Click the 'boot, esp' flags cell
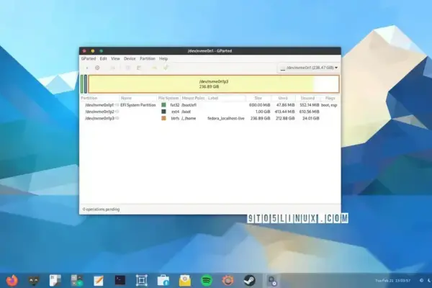432x288 pixels. (329, 105)
